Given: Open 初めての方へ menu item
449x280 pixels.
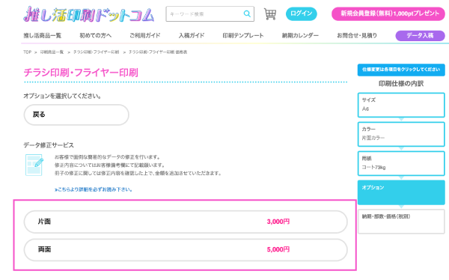Looking at the screenshot, I should 95,35.
